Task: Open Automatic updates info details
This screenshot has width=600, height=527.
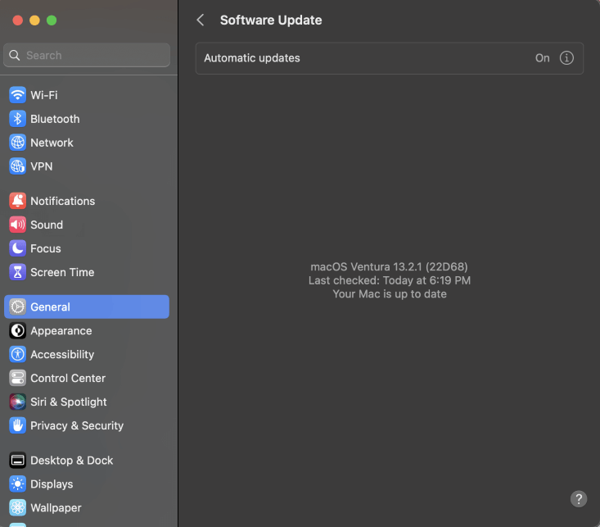Action: [x=566, y=58]
